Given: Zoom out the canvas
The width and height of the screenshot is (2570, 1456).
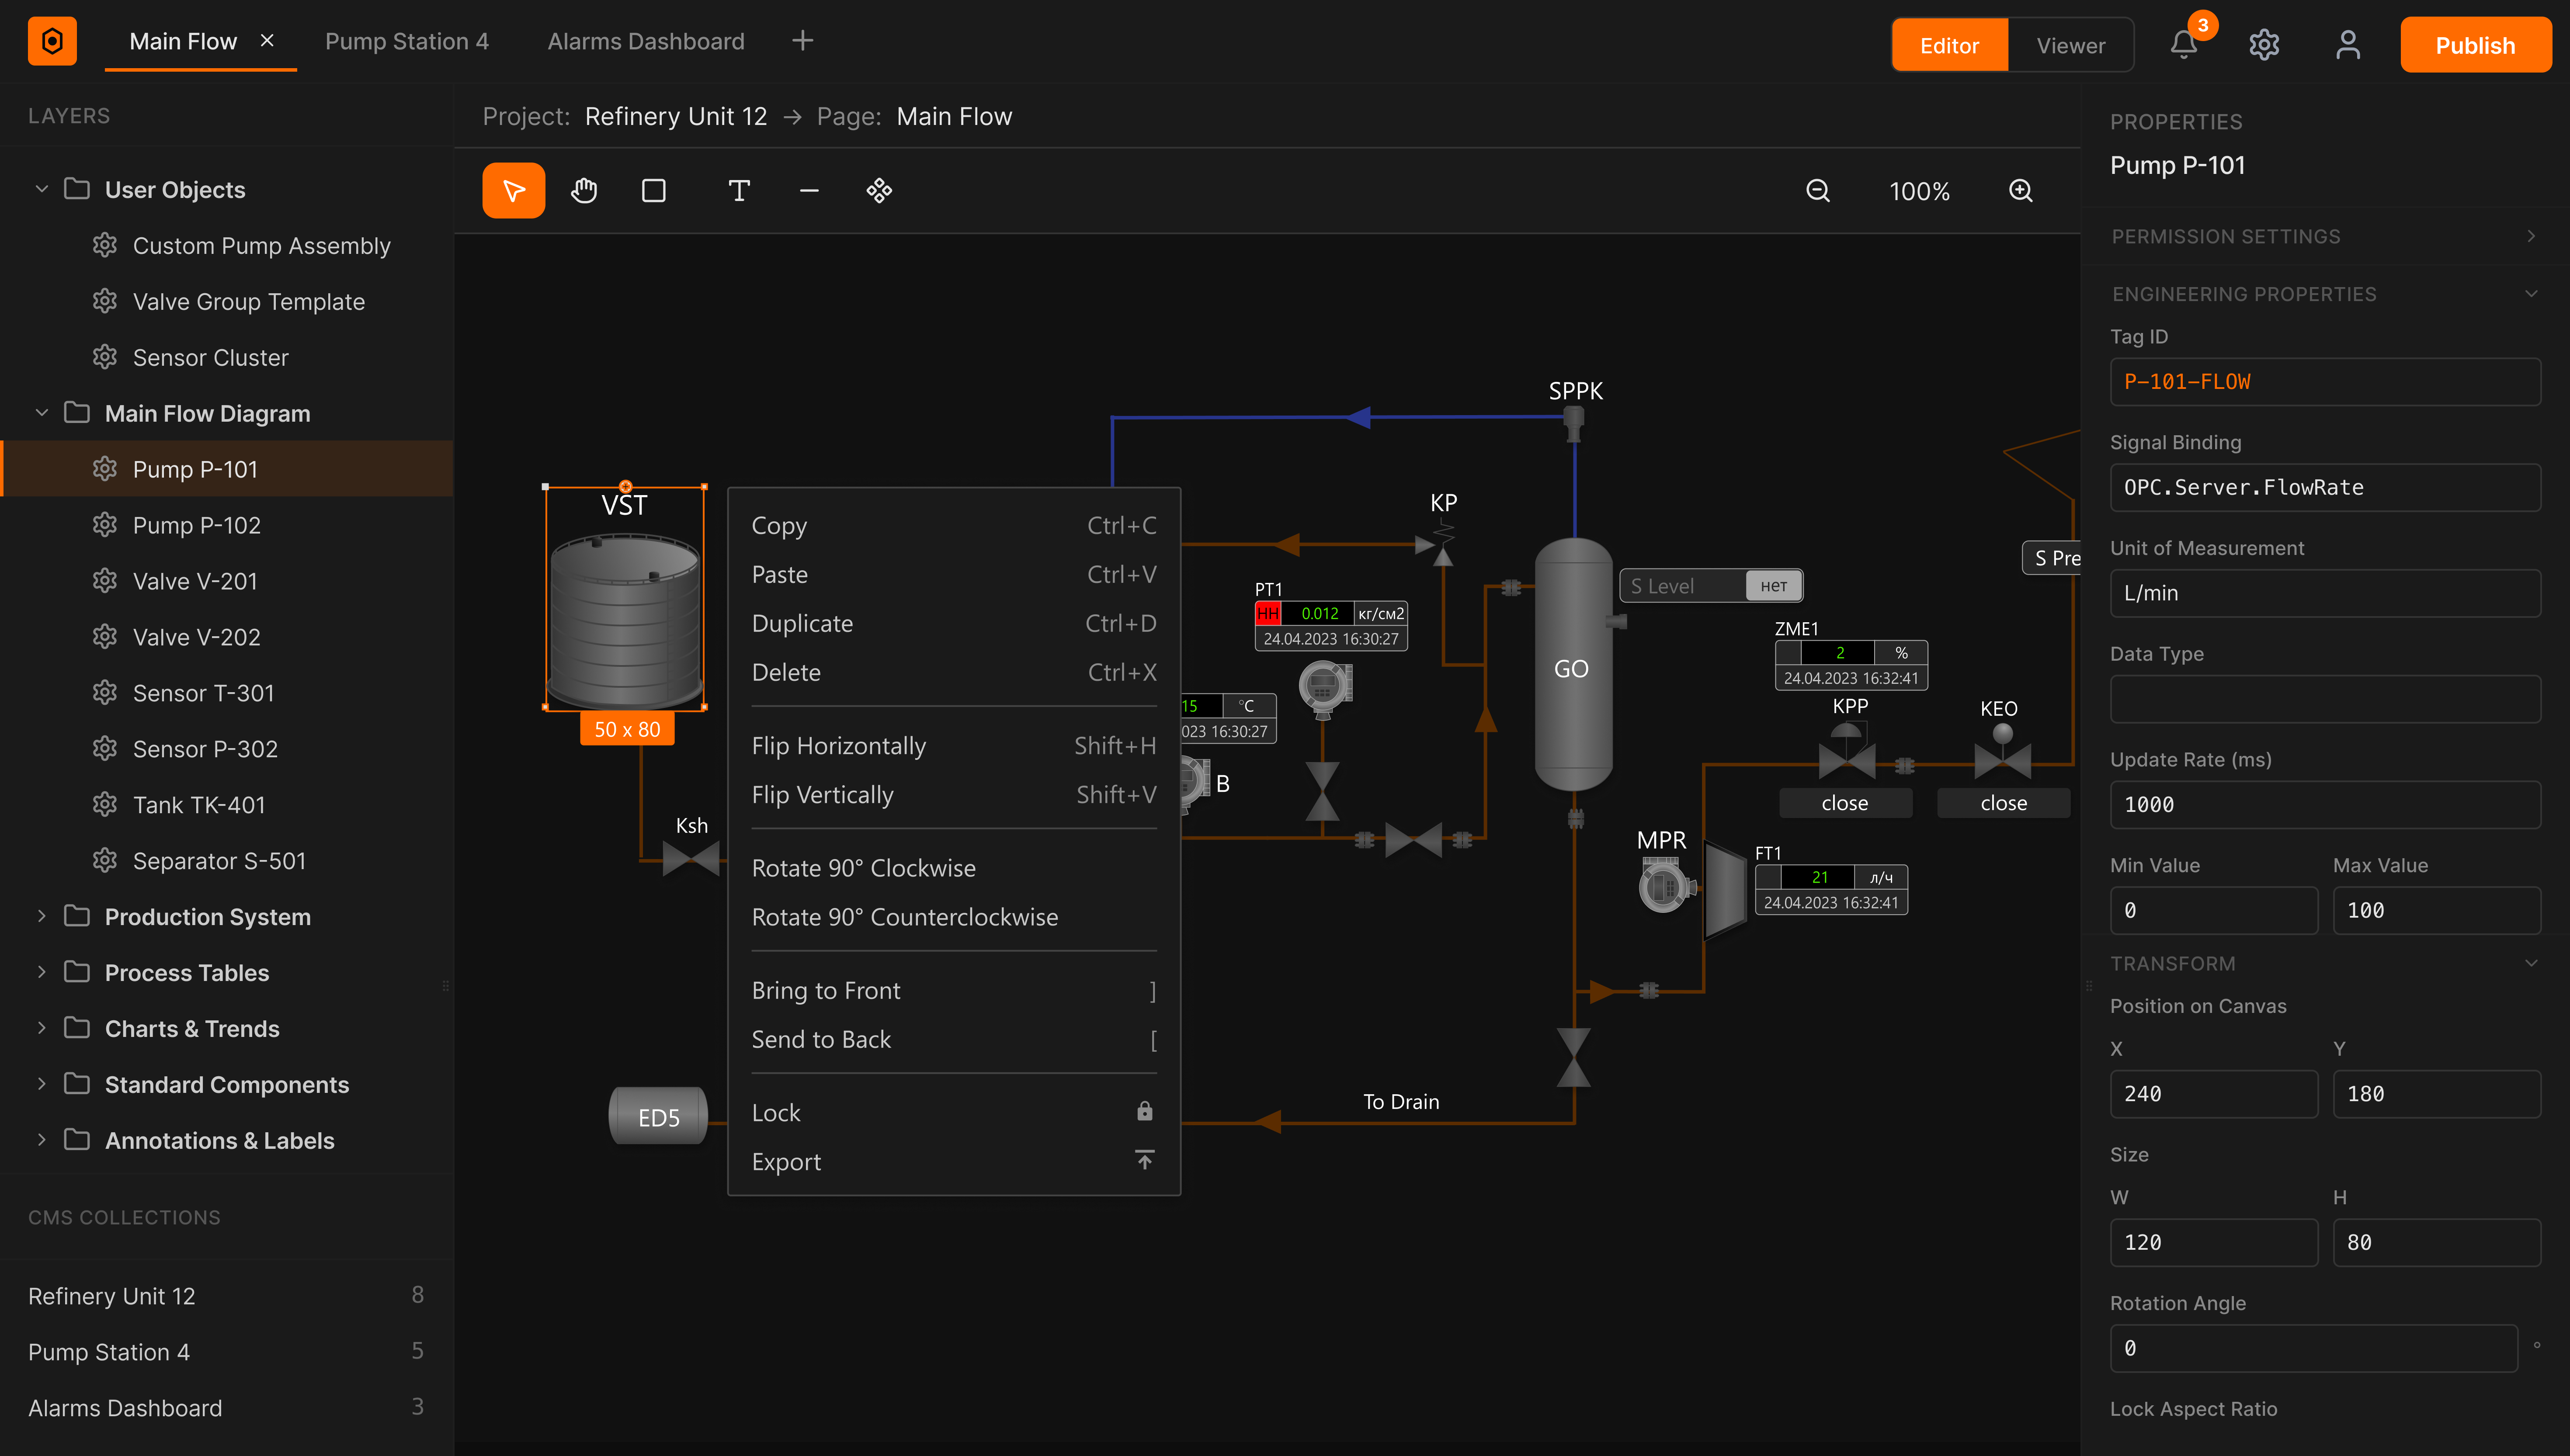Looking at the screenshot, I should 1818,190.
